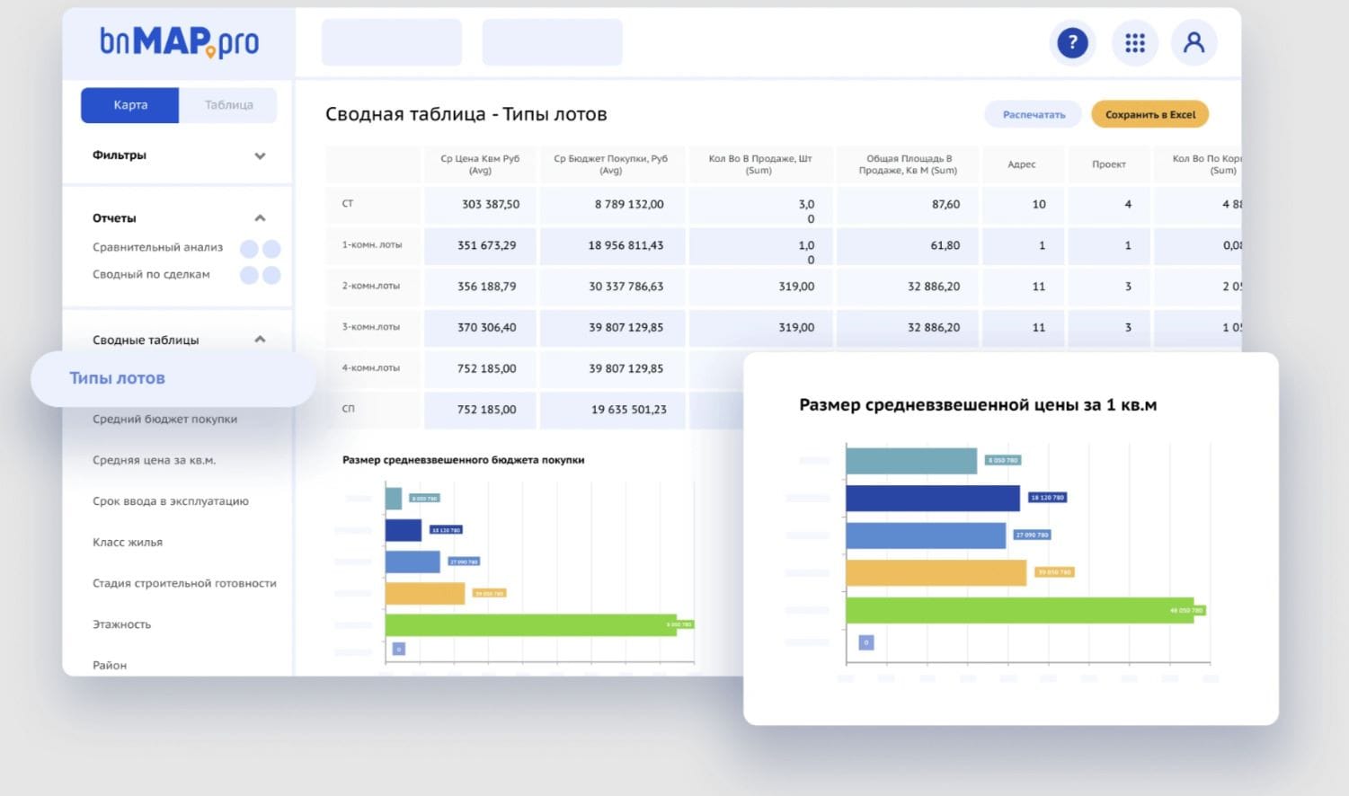Switch to the Таблица tab
The width and height of the screenshot is (1349, 796).
(227, 104)
